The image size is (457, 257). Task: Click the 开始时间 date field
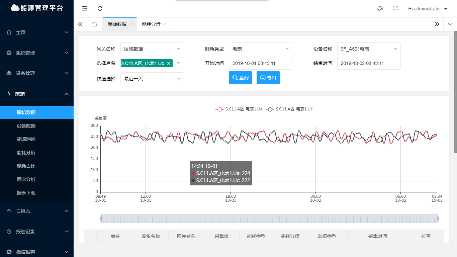click(x=260, y=63)
